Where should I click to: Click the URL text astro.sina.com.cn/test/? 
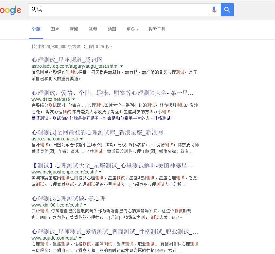[x=55, y=139]
